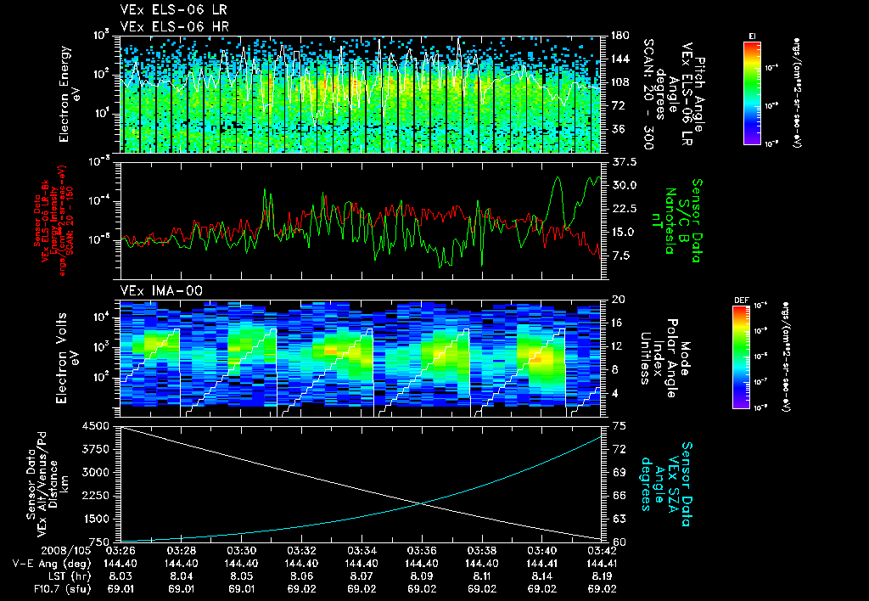The width and height of the screenshot is (869, 601).
Task: Click the Electron Energy eV axis label
Action: (68, 94)
